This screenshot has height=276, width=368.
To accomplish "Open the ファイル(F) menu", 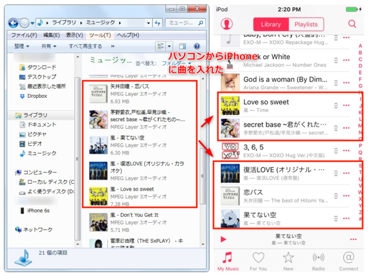I will (x=24, y=35).
